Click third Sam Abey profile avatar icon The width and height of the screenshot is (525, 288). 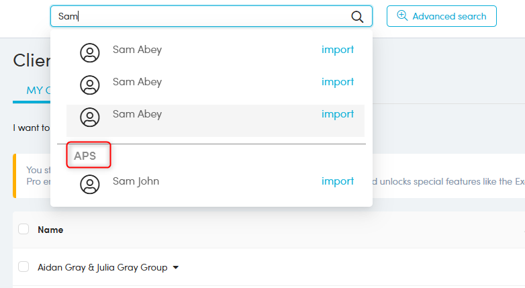(89, 117)
